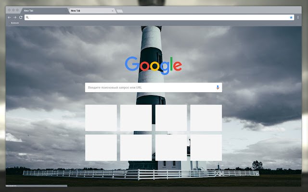308x192 pixels.
Task: Open the last tile in the bottom thumbnail row
Action: (x=206, y=147)
